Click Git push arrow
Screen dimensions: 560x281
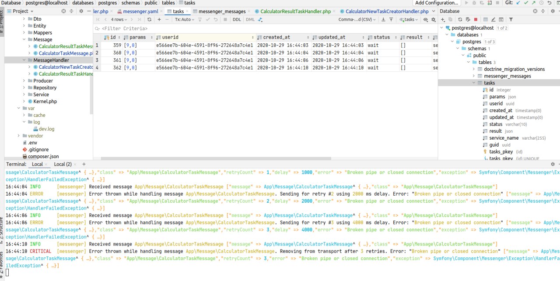[533, 3]
